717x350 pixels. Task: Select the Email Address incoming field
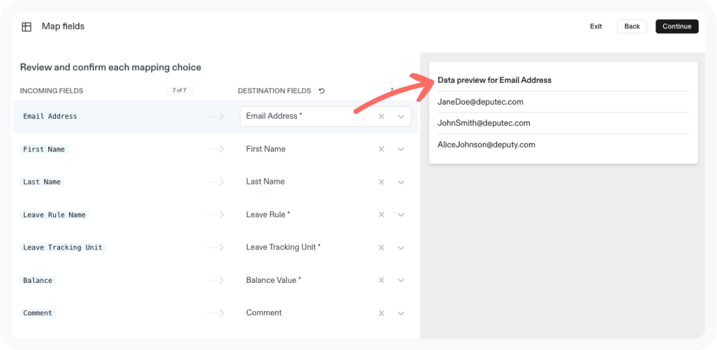pos(49,116)
